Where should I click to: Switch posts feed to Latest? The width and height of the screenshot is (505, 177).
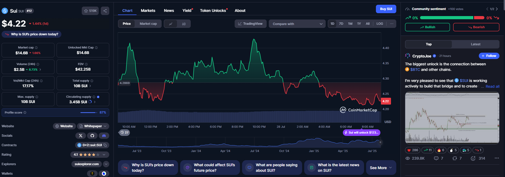[475, 44]
